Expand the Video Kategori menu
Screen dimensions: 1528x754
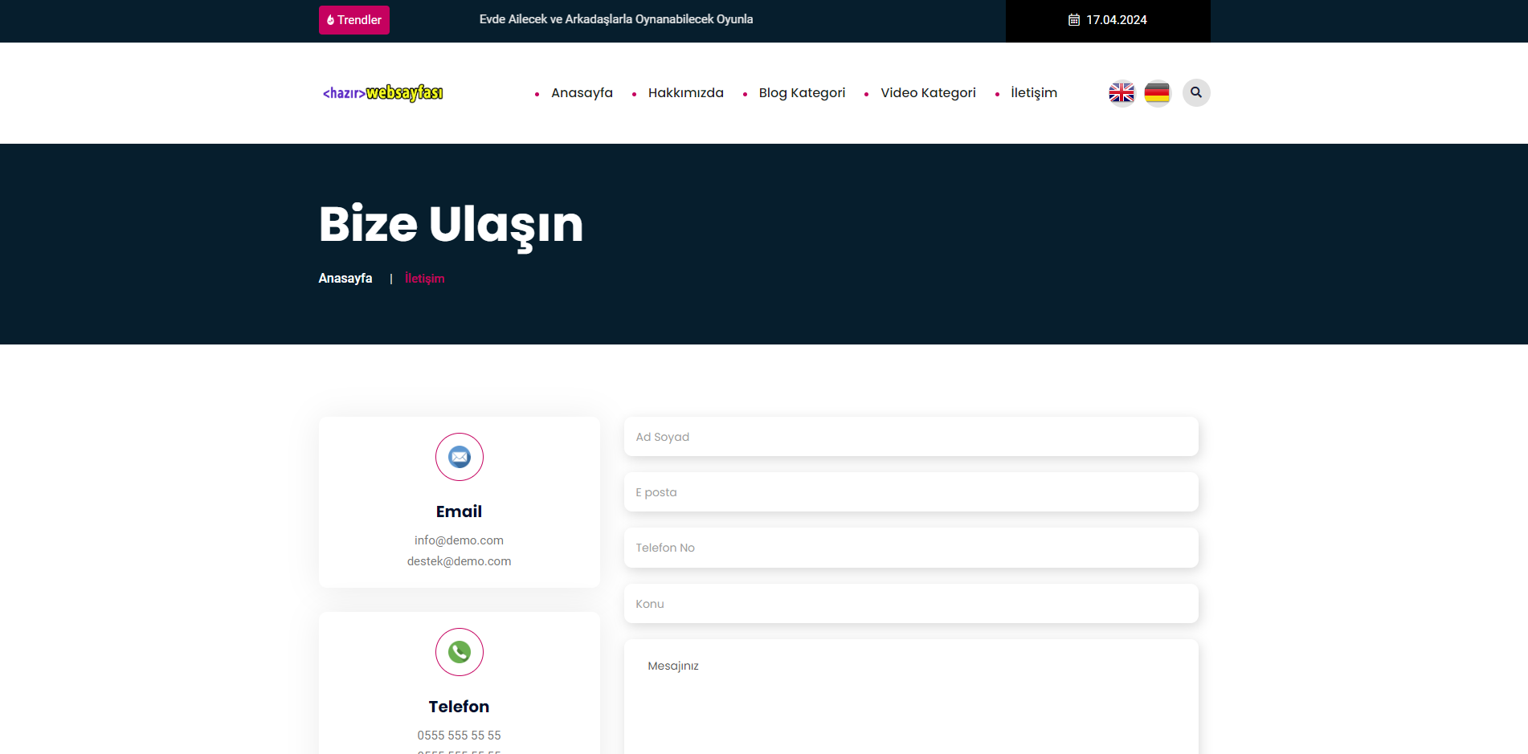point(928,93)
